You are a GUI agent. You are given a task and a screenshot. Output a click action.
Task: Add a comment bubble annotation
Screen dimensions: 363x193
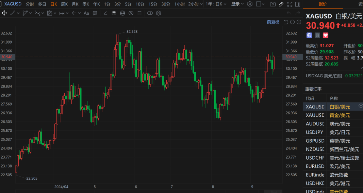coord(95,13)
